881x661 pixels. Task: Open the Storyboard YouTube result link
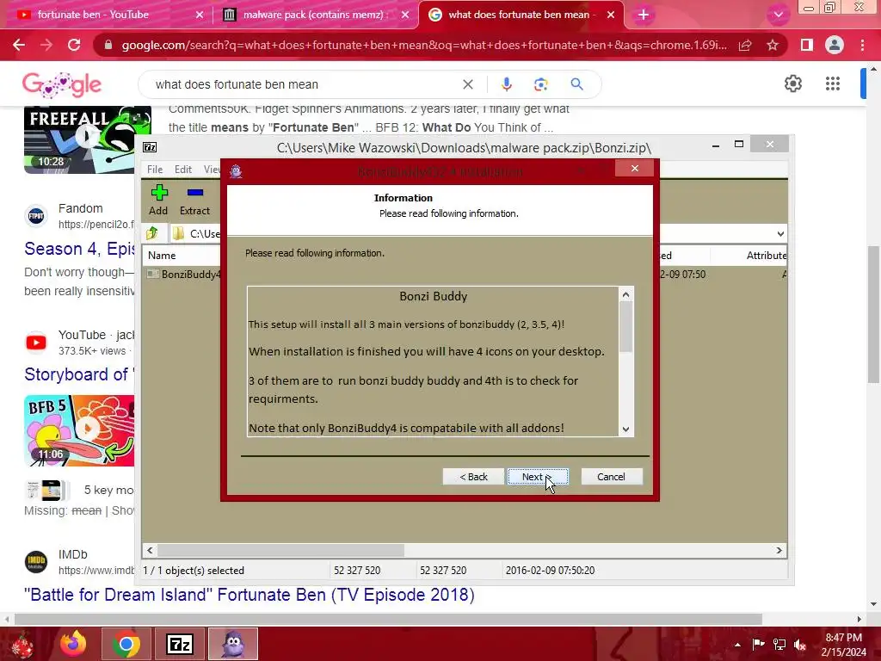tap(79, 374)
